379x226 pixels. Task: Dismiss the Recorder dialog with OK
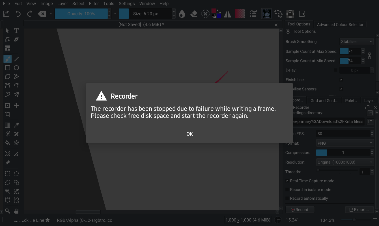189,134
